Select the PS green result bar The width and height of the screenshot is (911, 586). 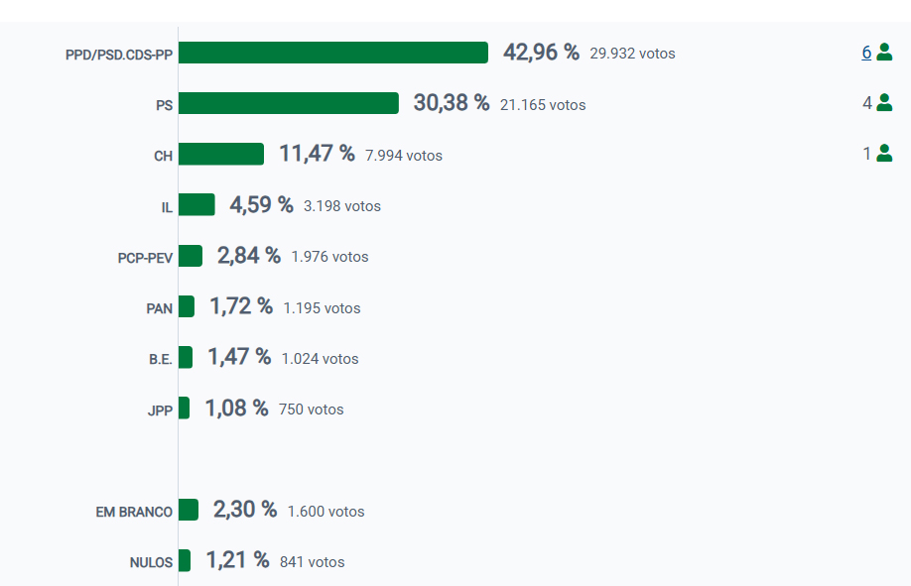(x=288, y=103)
